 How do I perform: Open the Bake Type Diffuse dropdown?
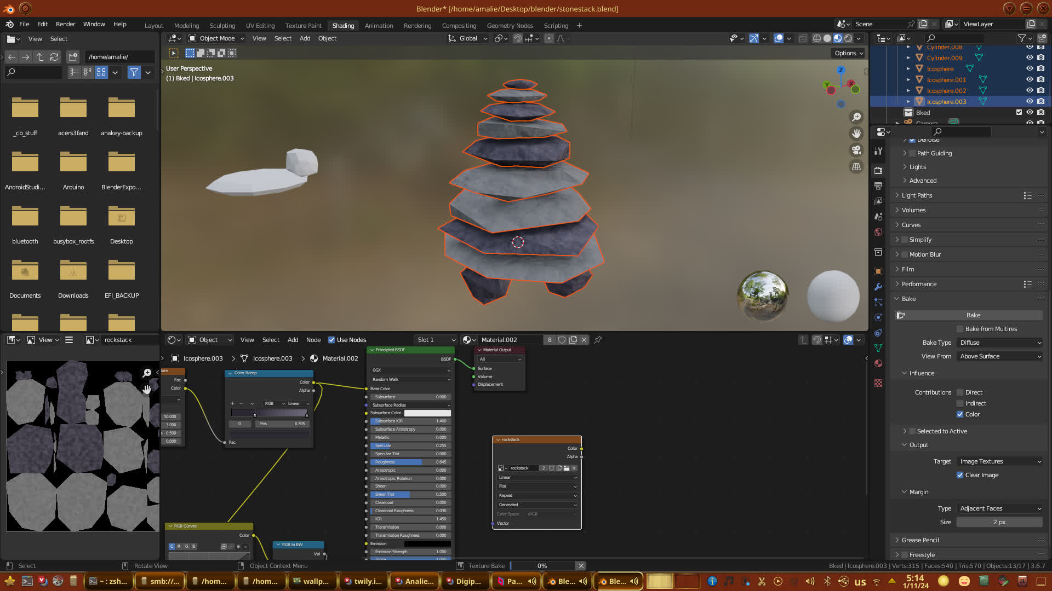point(1000,343)
